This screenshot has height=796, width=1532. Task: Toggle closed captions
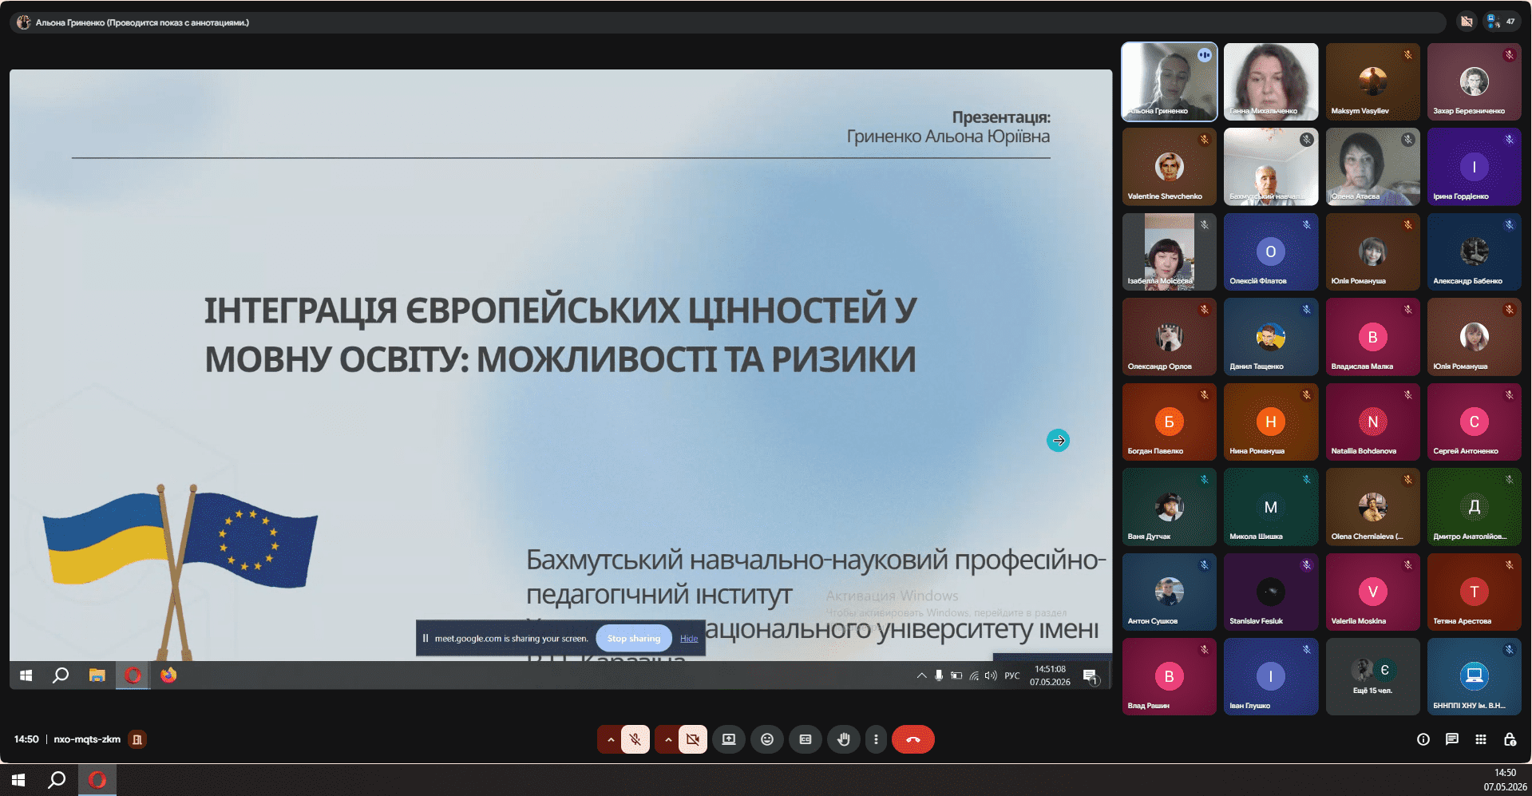pos(806,739)
